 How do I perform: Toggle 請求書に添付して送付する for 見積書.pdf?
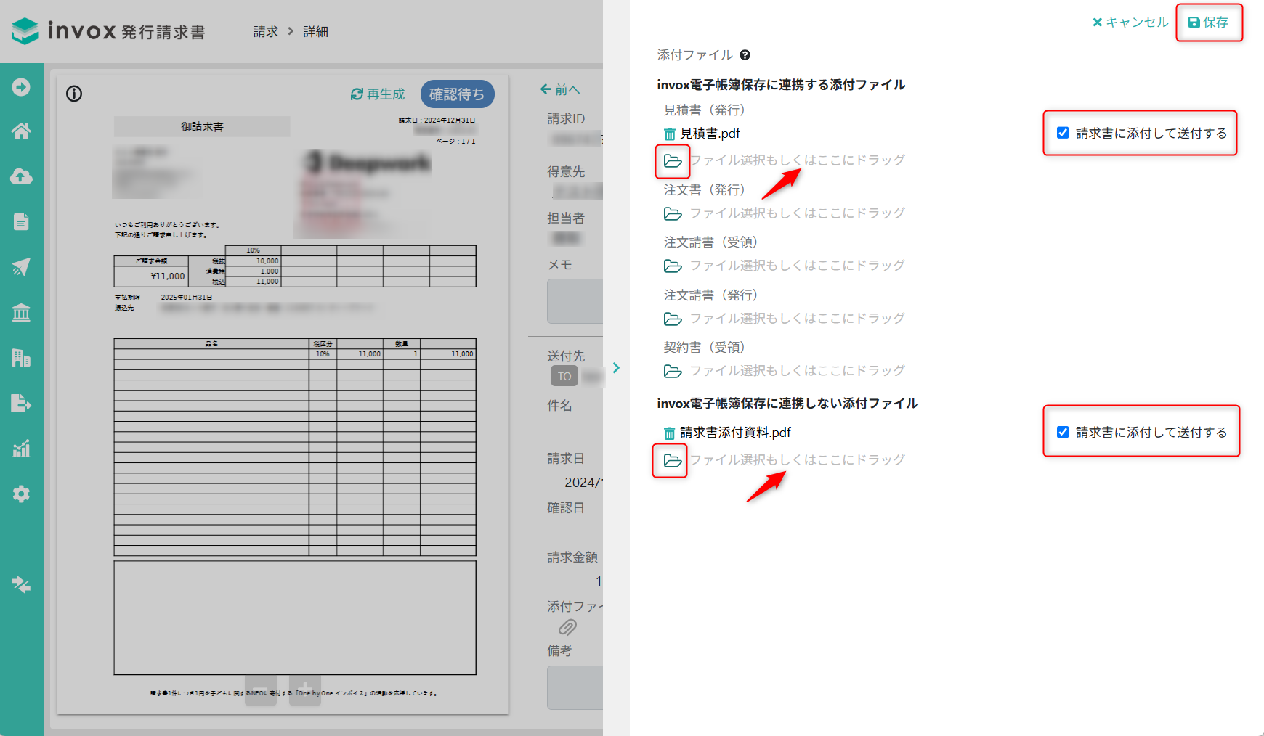(x=1063, y=133)
